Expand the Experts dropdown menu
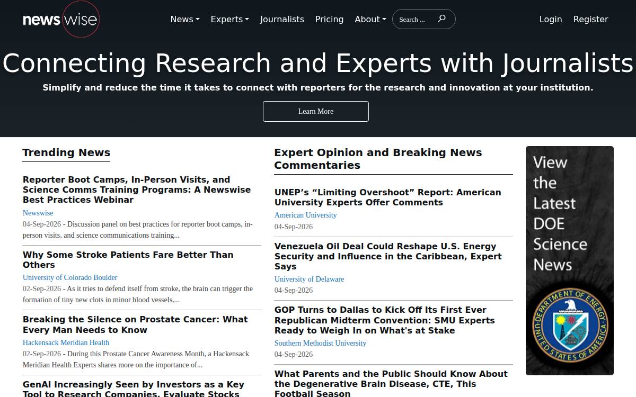 coord(229,19)
